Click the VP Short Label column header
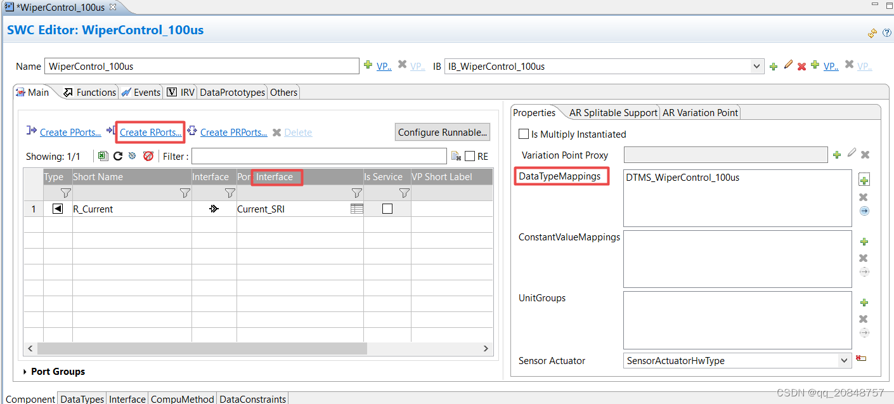 451,177
